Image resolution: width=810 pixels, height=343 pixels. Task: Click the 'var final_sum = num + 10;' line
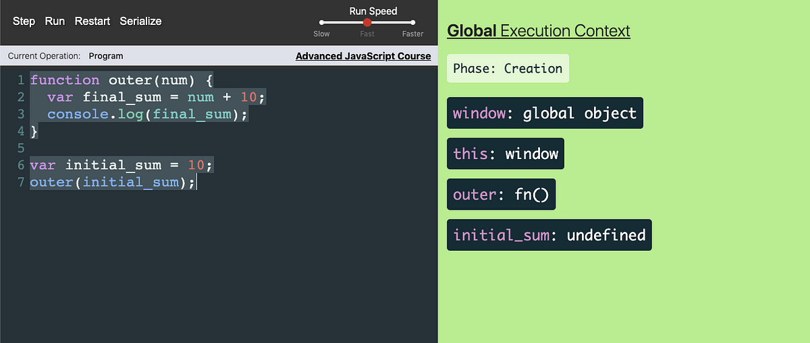point(157,97)
